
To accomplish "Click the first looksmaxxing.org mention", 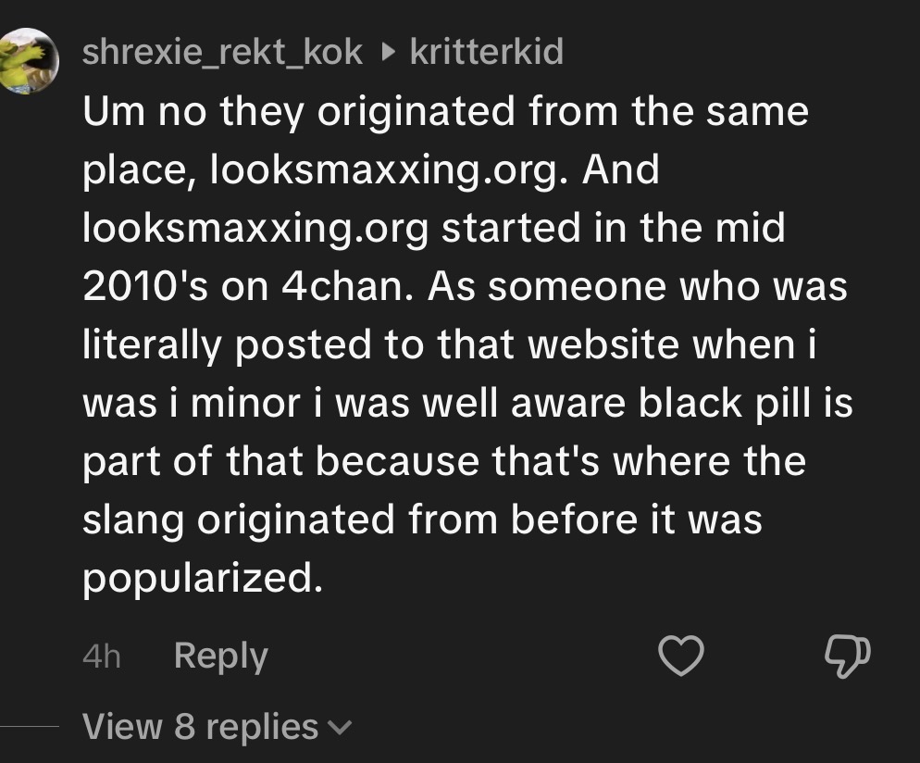I will click(x=384, y=170).
